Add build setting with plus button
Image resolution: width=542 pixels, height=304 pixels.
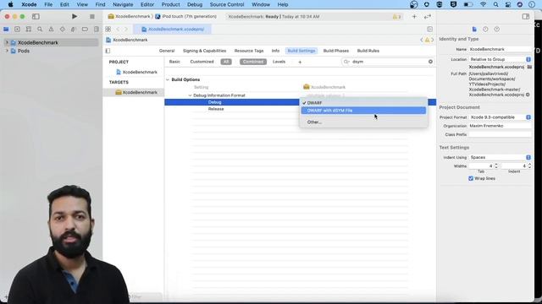pos(300,62)
